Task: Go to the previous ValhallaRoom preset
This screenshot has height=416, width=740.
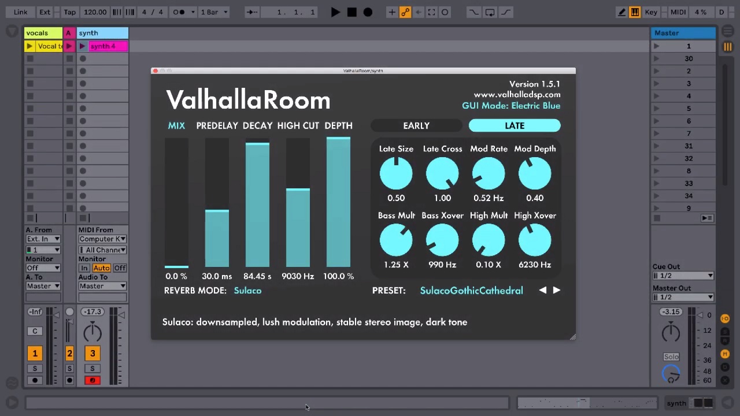Action: click(543, 290)
